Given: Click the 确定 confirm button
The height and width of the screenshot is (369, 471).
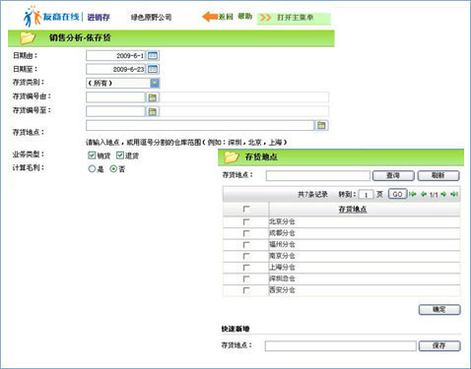Looking at the screenshot, I should coord(439,309).
